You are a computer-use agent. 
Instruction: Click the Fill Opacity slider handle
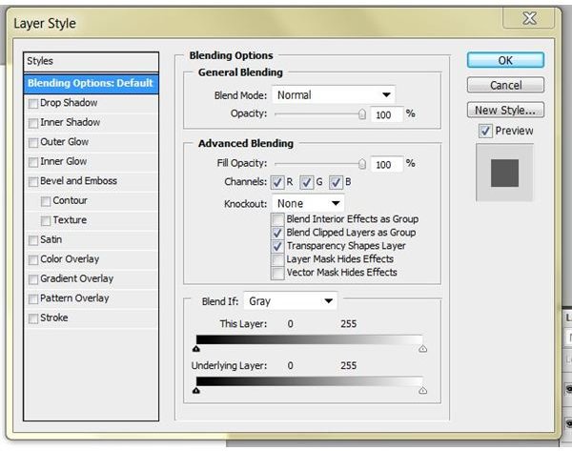[x=361, y=164]
